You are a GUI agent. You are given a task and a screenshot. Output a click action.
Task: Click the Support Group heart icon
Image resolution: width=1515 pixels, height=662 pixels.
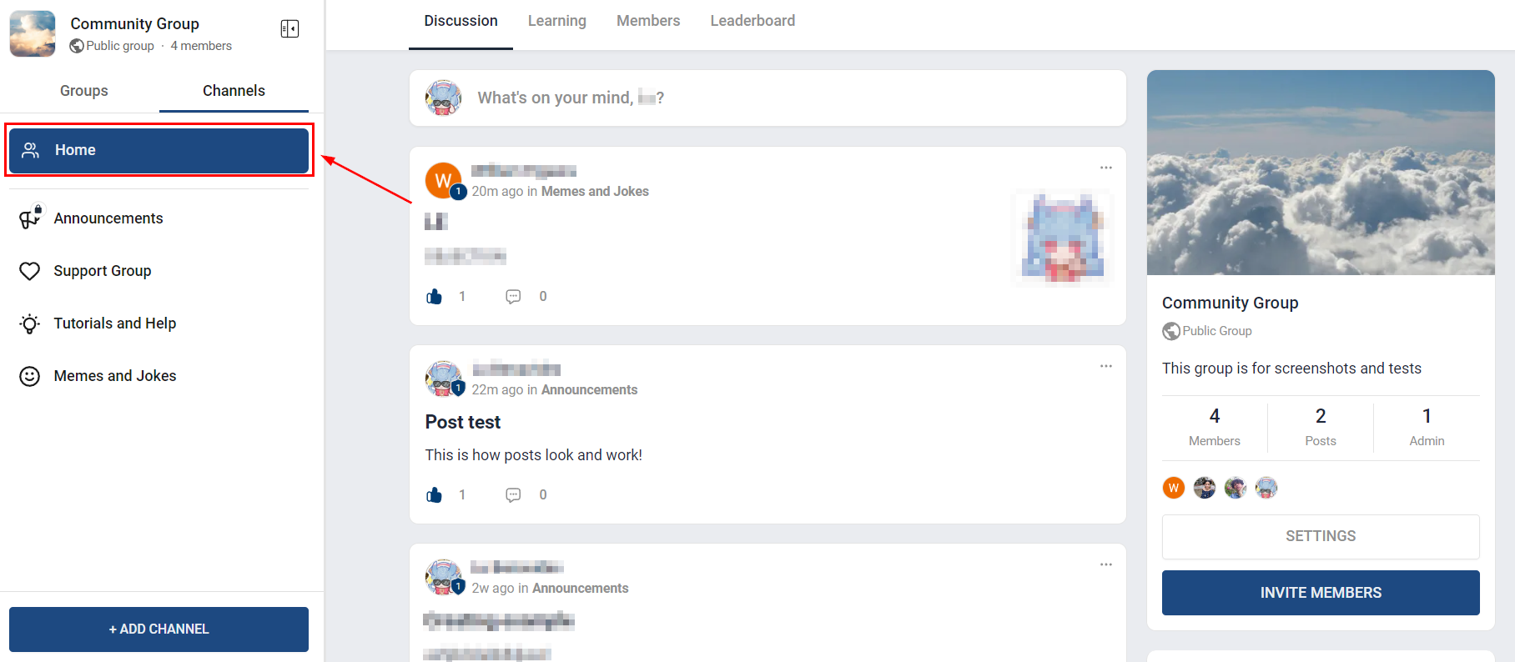click(30, 271)
